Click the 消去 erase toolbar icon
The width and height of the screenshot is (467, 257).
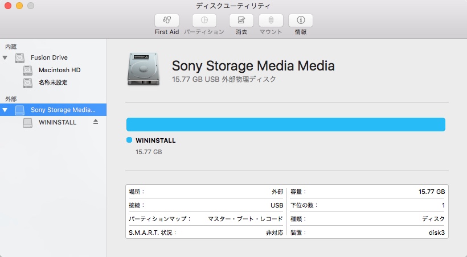pyautogui.click(x=241, y=20)
